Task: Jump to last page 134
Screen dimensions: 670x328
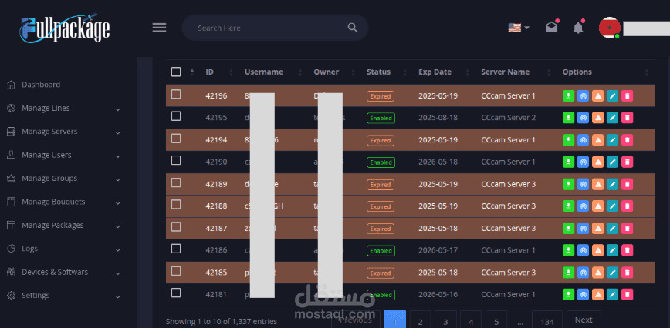Action: click(x=547, y=320)
